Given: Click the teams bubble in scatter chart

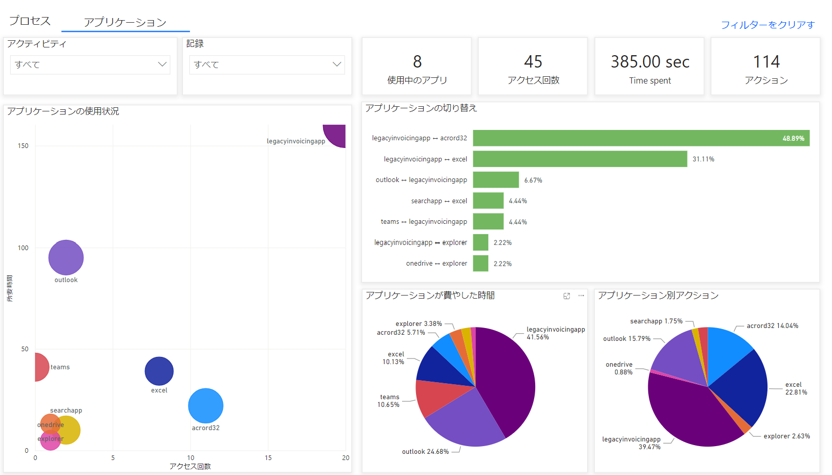Looking at the screenshot, I should point(41,367).
